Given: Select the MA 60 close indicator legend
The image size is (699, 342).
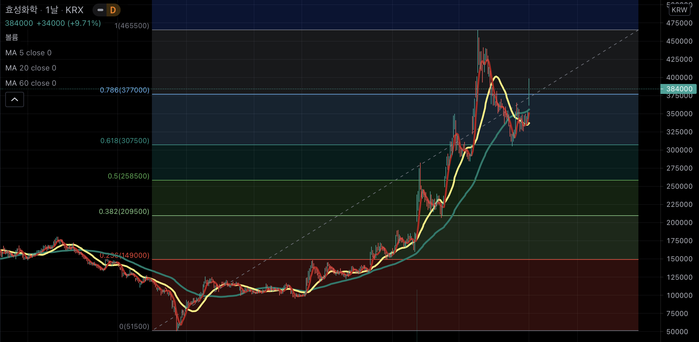Looking at the screenshot, I should tap(31, 83).
